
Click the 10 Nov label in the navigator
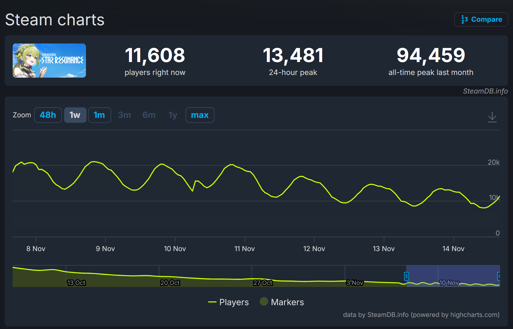coord(449,283)
